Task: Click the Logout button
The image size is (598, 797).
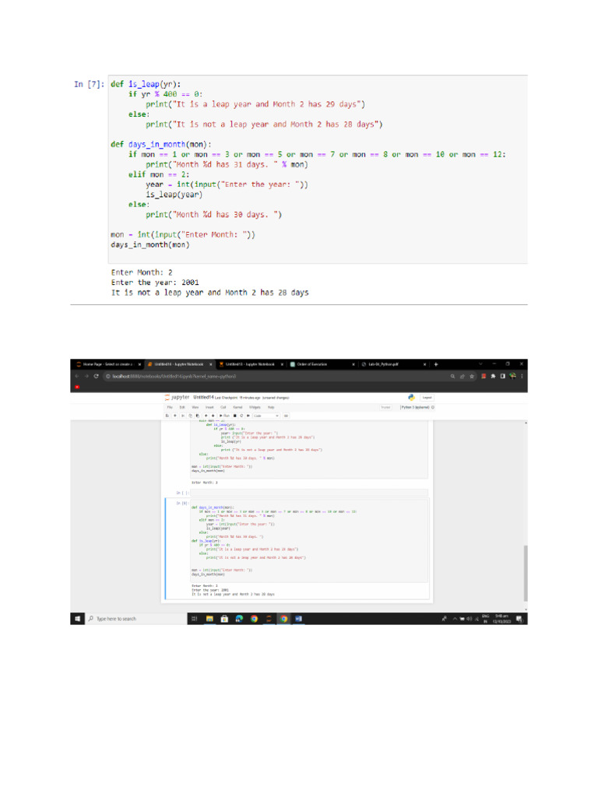Action: click(x=427, y=398)
